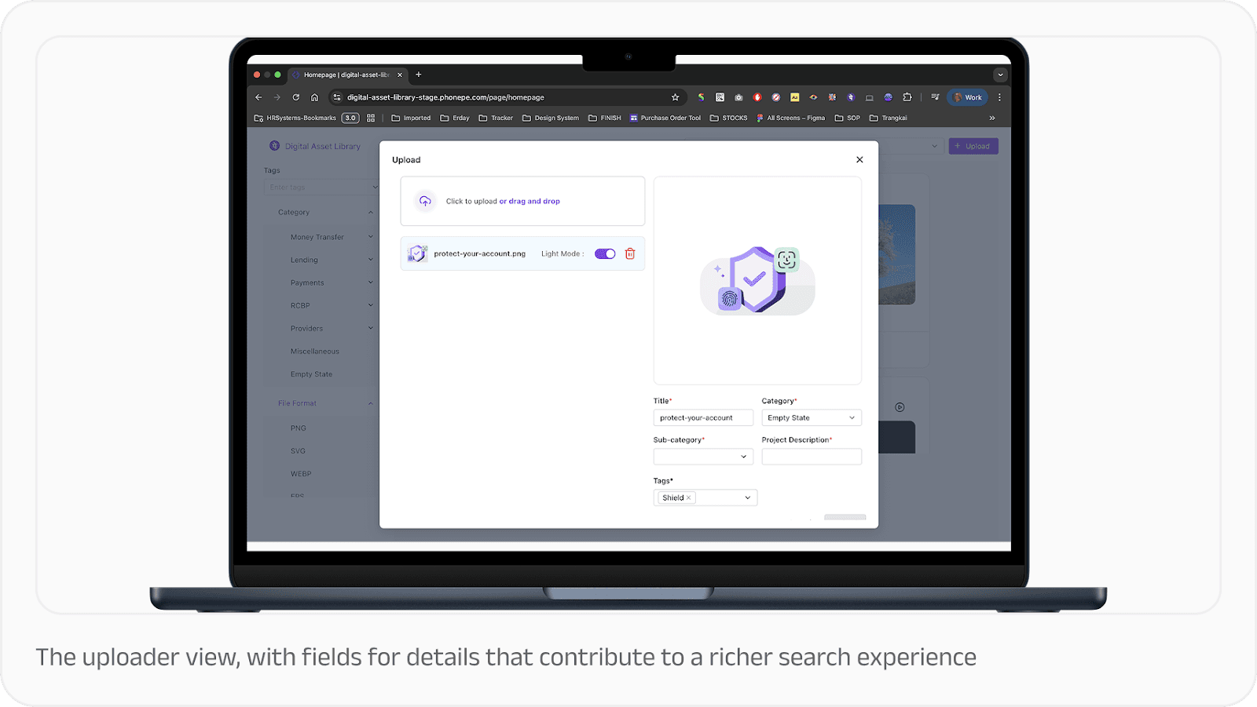Viewport: 1257px width, 707px height.
Task: Open the Imported bookmarks folder
Action: point(411,118)
